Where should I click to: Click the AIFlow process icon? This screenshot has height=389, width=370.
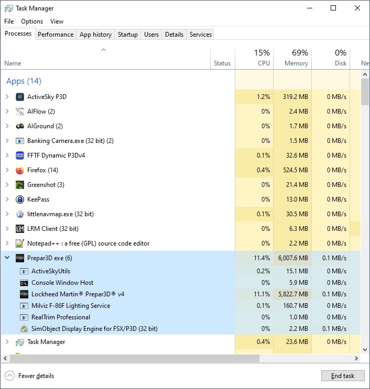click(20, 112)
